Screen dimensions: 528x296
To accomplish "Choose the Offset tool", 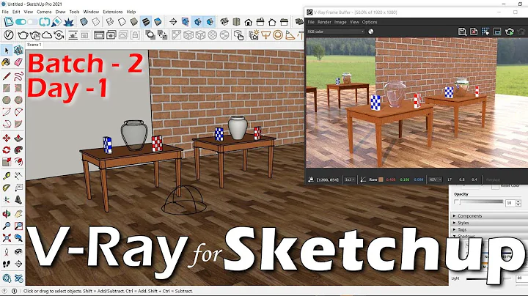I will point(18,162).
